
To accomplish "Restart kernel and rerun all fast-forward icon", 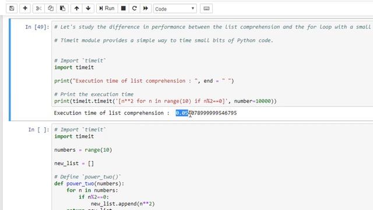I will [146, 9].
